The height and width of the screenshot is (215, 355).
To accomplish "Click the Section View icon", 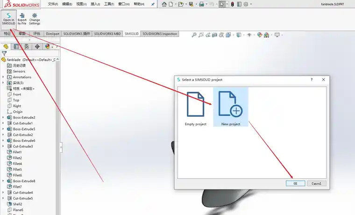I will [214, 35].
